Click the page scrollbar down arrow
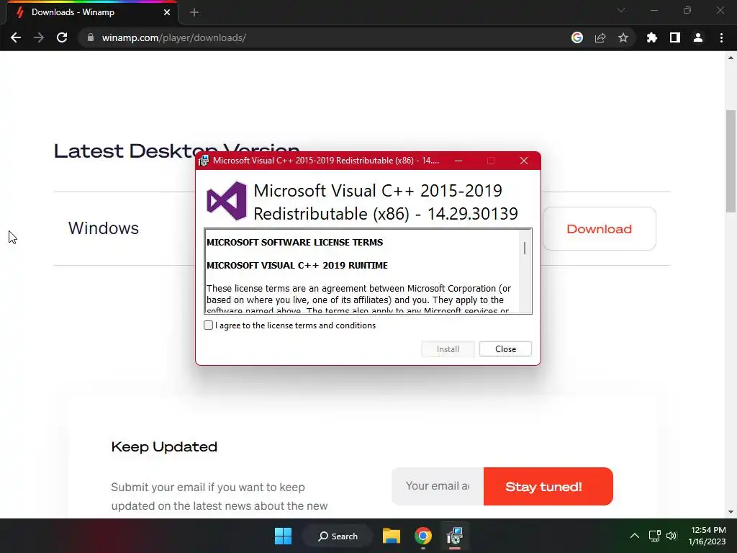The height and width of the screenshot is (553, 737). [731, 512]
